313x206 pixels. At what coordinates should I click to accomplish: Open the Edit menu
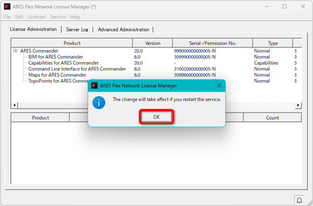19,17
